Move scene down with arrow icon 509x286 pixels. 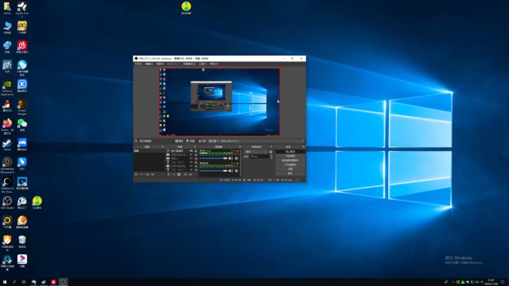pyautogui.click(x=153, y=174)
